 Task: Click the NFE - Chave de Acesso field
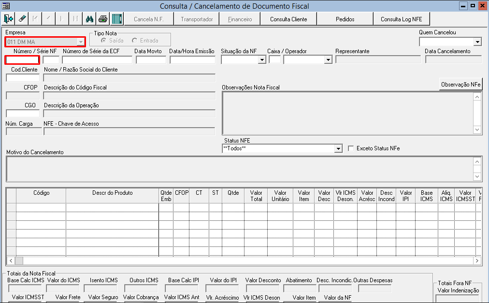point(129,131)
